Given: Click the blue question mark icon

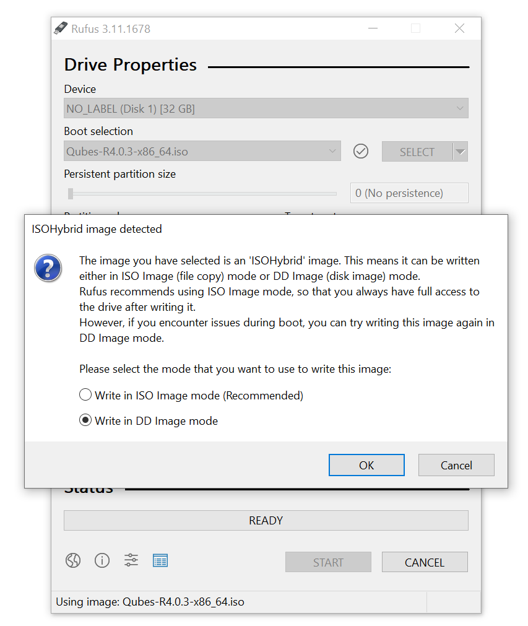Looking at the screenshot, I should [48, 268].
